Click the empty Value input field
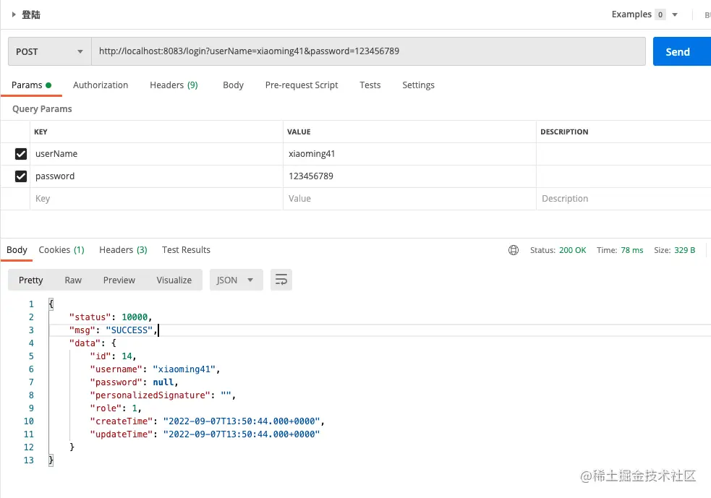Viewport: 711px width, 498px height. 409,199
